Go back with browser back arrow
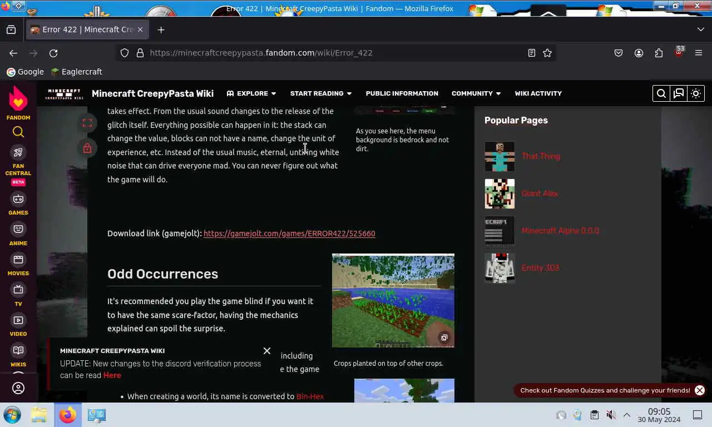712x427 pixels. [13, 53]
